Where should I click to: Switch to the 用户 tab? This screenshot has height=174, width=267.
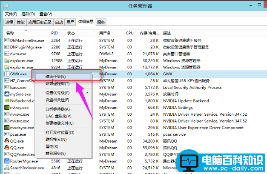click(x=70, y=22)
